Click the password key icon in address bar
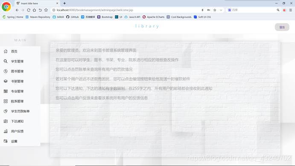The image size is (295, 166). click(209, 10)
